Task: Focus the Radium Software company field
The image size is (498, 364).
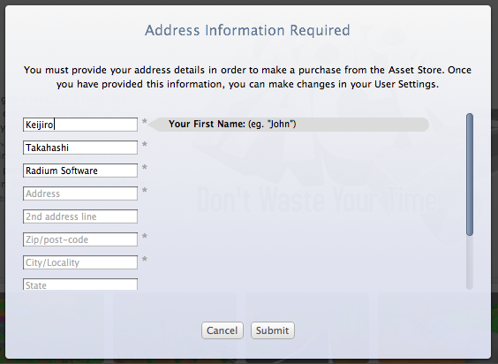Action: tap(80, 171)
